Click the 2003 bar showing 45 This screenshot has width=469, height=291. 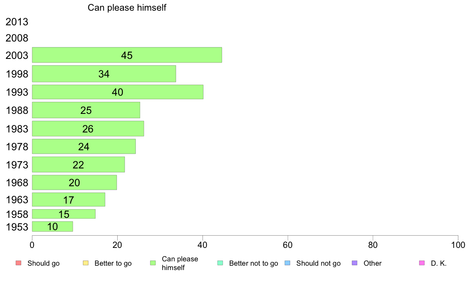point(127,55)
